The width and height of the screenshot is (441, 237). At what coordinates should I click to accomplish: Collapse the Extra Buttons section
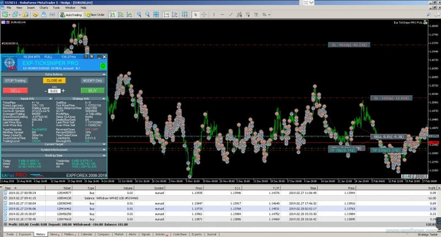pyautogui.click(x=105, y=74)
